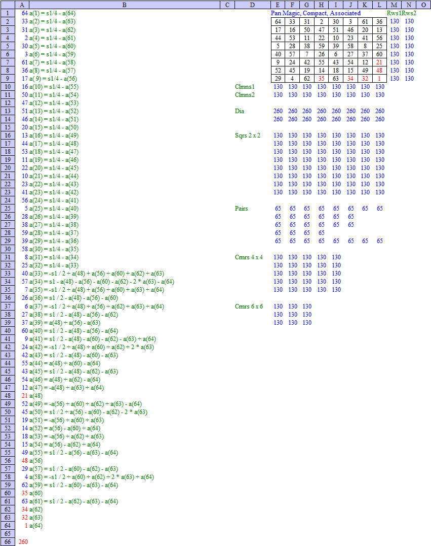Click the Rws1 header label
The height and width of the screenshot is (546, 431).
click(x=394, y=13)
